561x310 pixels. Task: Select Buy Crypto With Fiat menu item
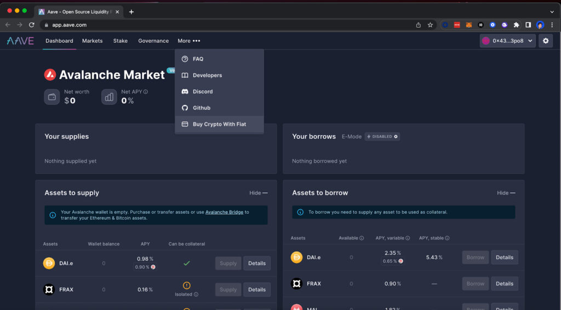click(x=219, y=124)
